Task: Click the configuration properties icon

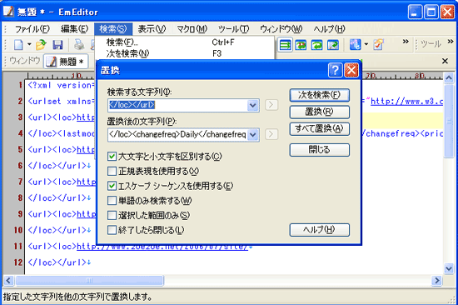Action: [x=378, y=45]
